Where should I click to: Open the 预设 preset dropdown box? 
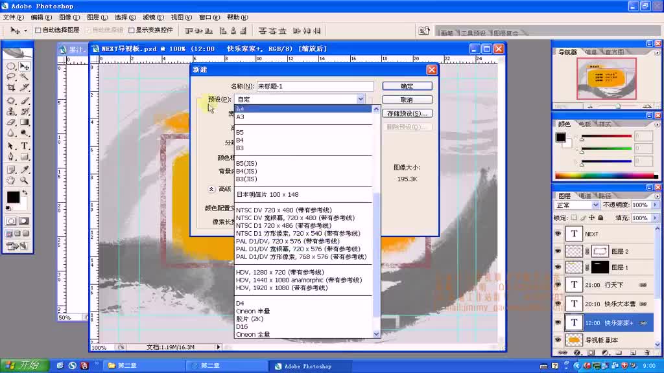(x=301, y=99)
